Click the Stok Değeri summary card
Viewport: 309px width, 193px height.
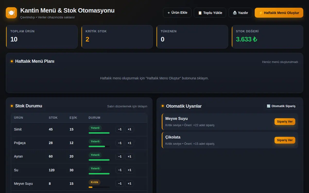coord(267,37)
